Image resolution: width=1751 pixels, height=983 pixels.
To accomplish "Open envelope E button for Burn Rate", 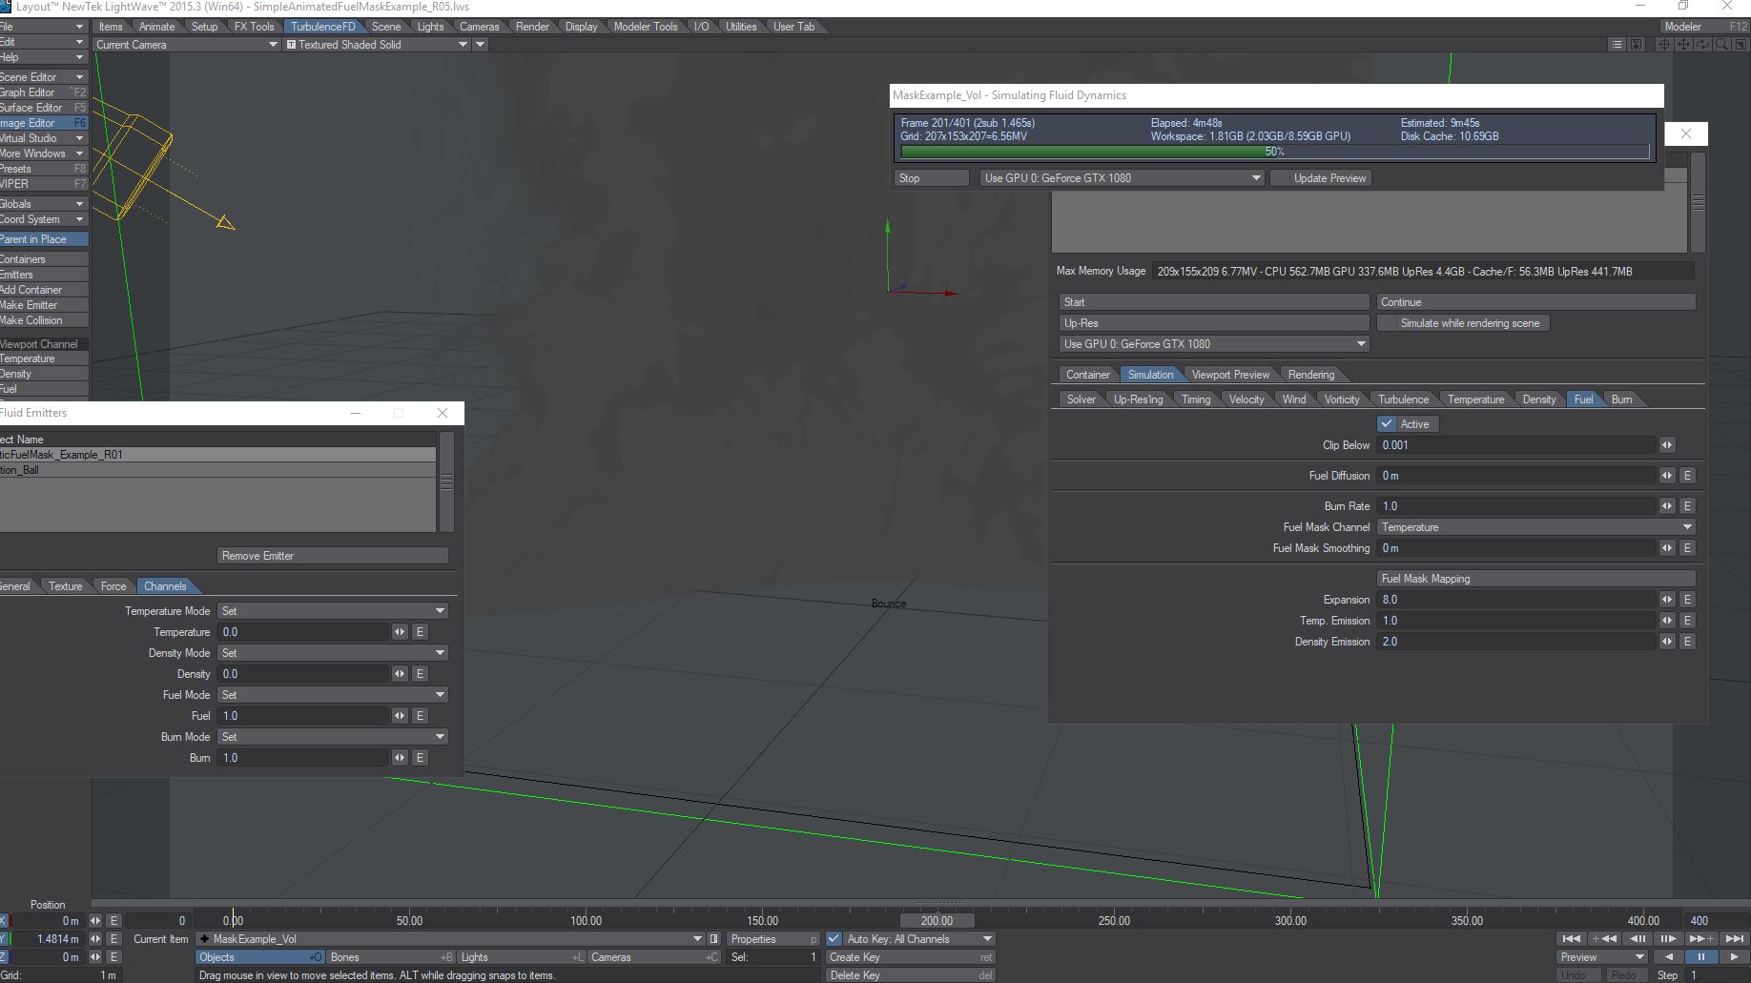I will pyautogui.click(x=1687, y=506).
